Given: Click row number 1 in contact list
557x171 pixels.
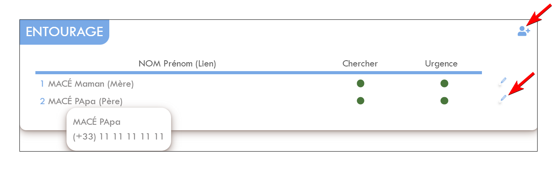Looking at the screenshot, I should click(x=42, y=84).
